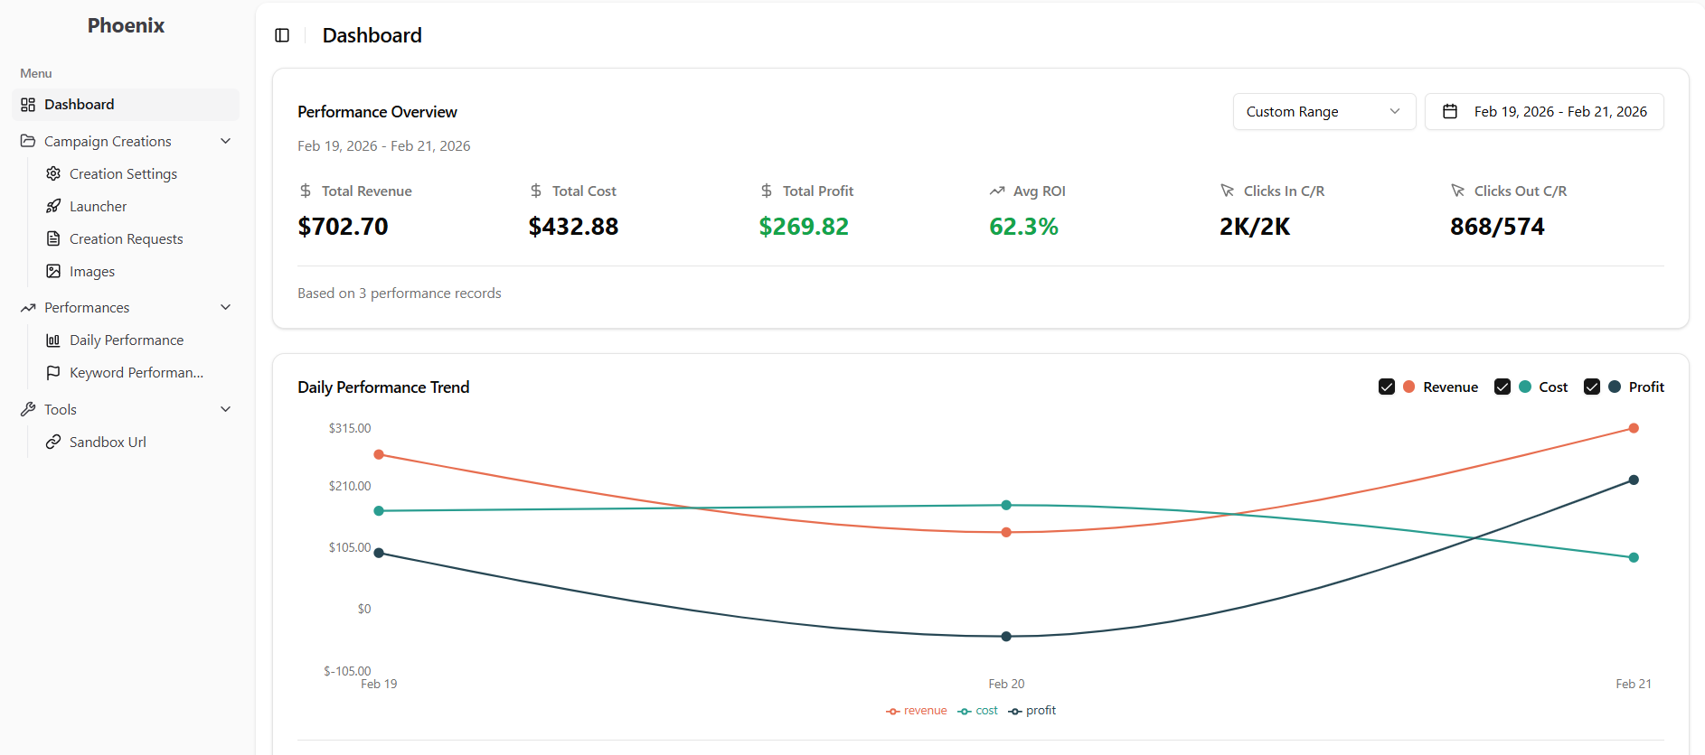Disable the Cost checkbox in chart legend

click(1503, 387)
